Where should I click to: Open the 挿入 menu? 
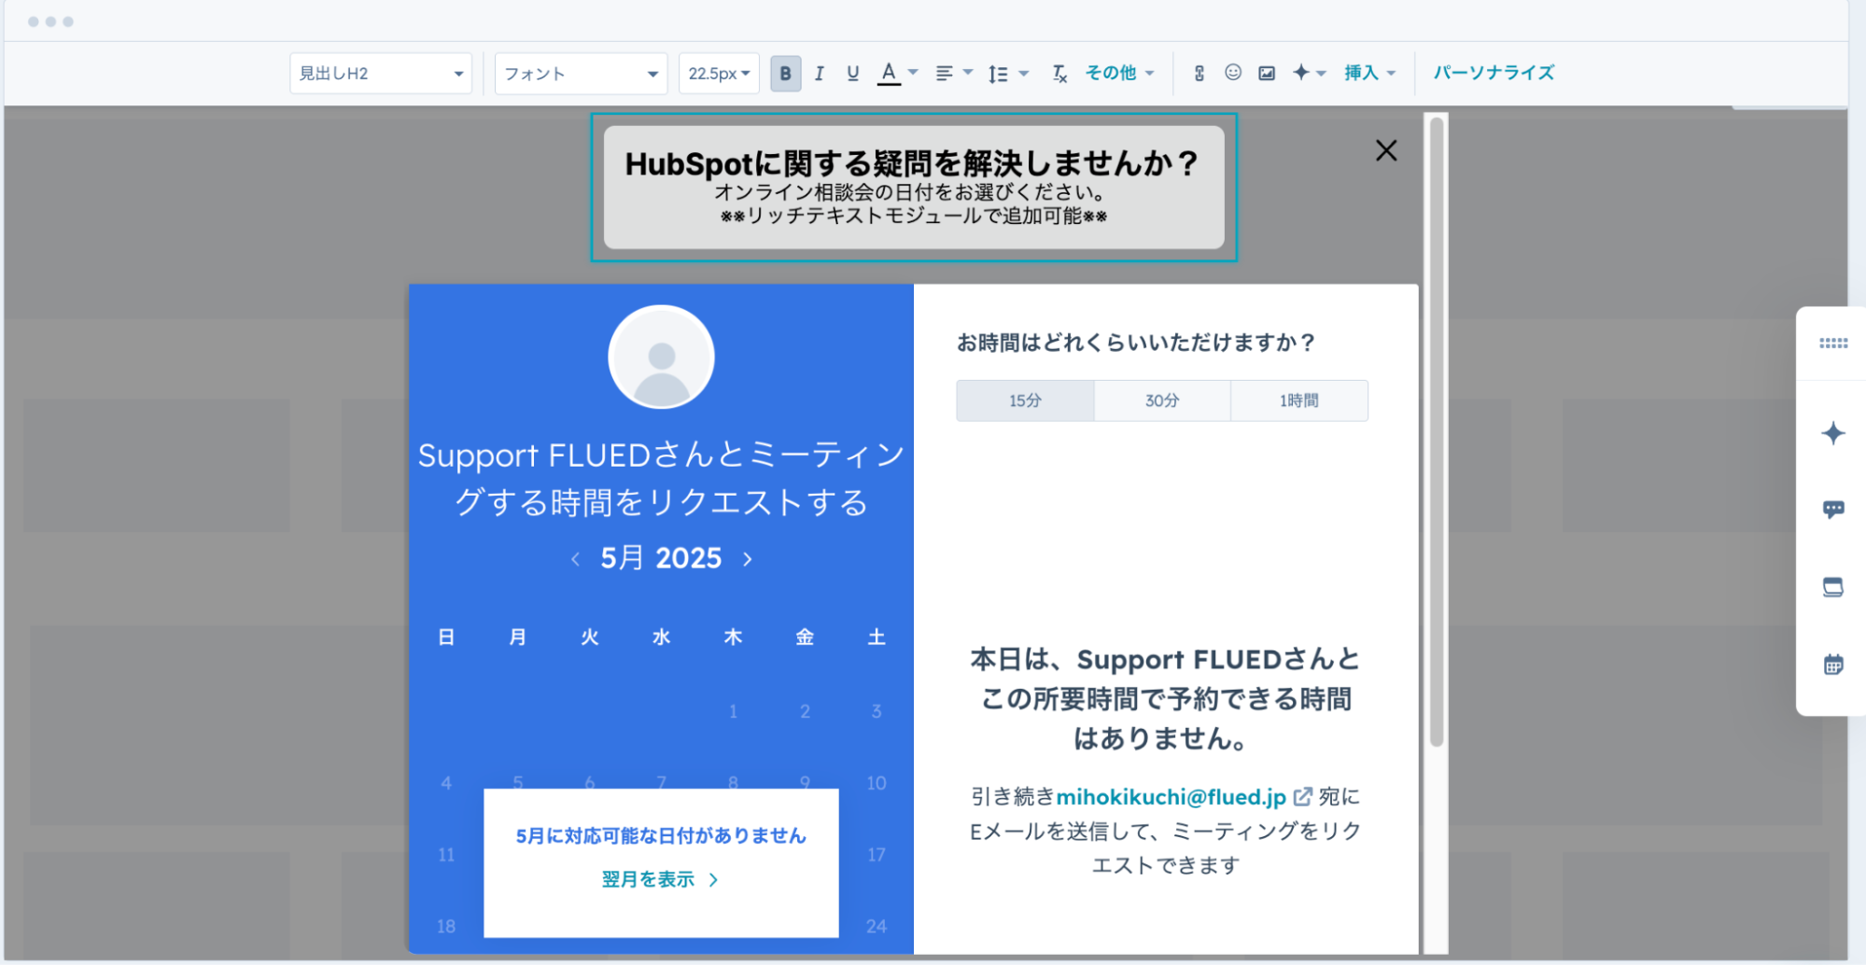click(x=1369, y=72)
